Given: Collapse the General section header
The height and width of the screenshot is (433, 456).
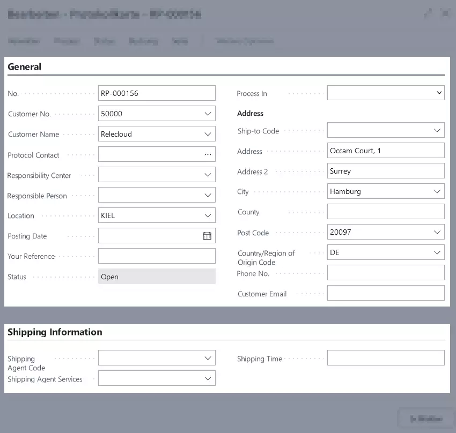Looking at the screenshot, I should 25,66.
